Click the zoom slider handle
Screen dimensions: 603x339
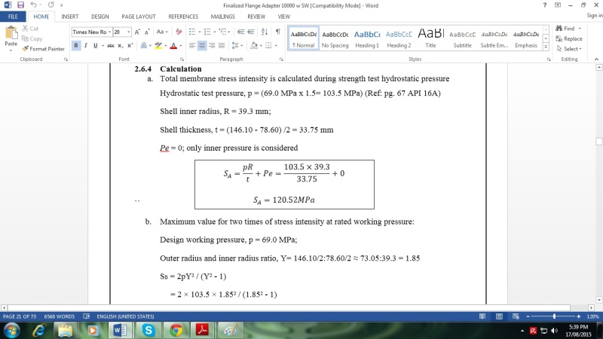point(554,316)
